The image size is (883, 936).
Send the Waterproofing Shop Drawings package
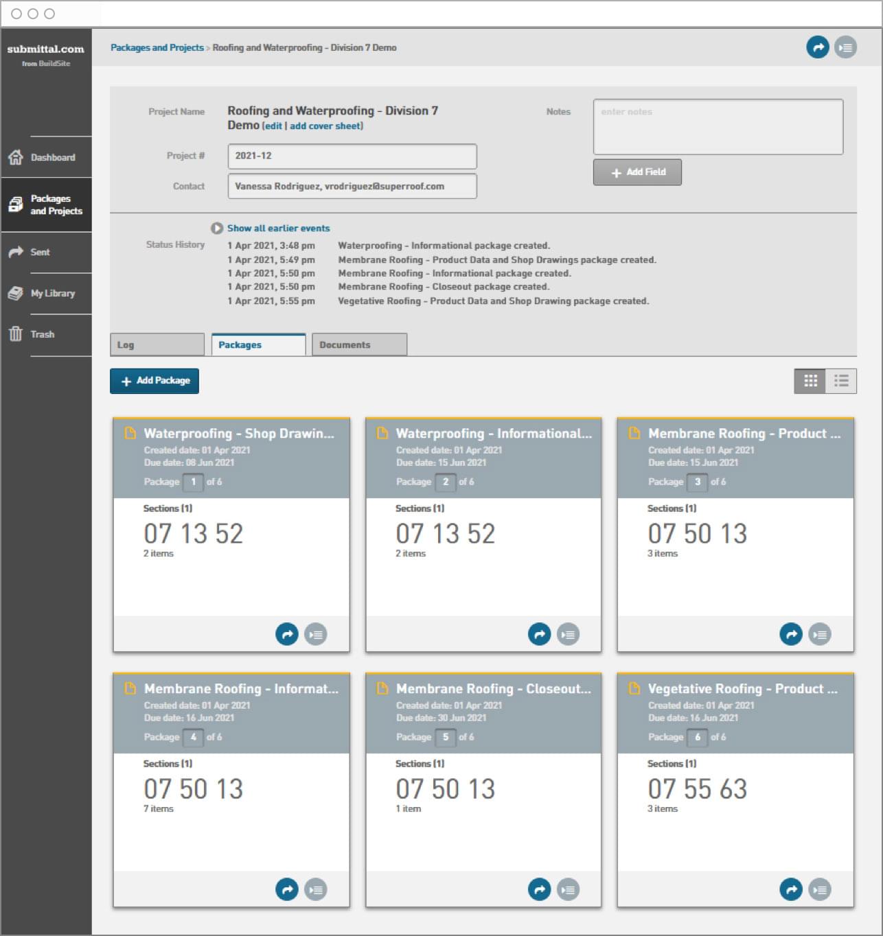click(287, 634)
